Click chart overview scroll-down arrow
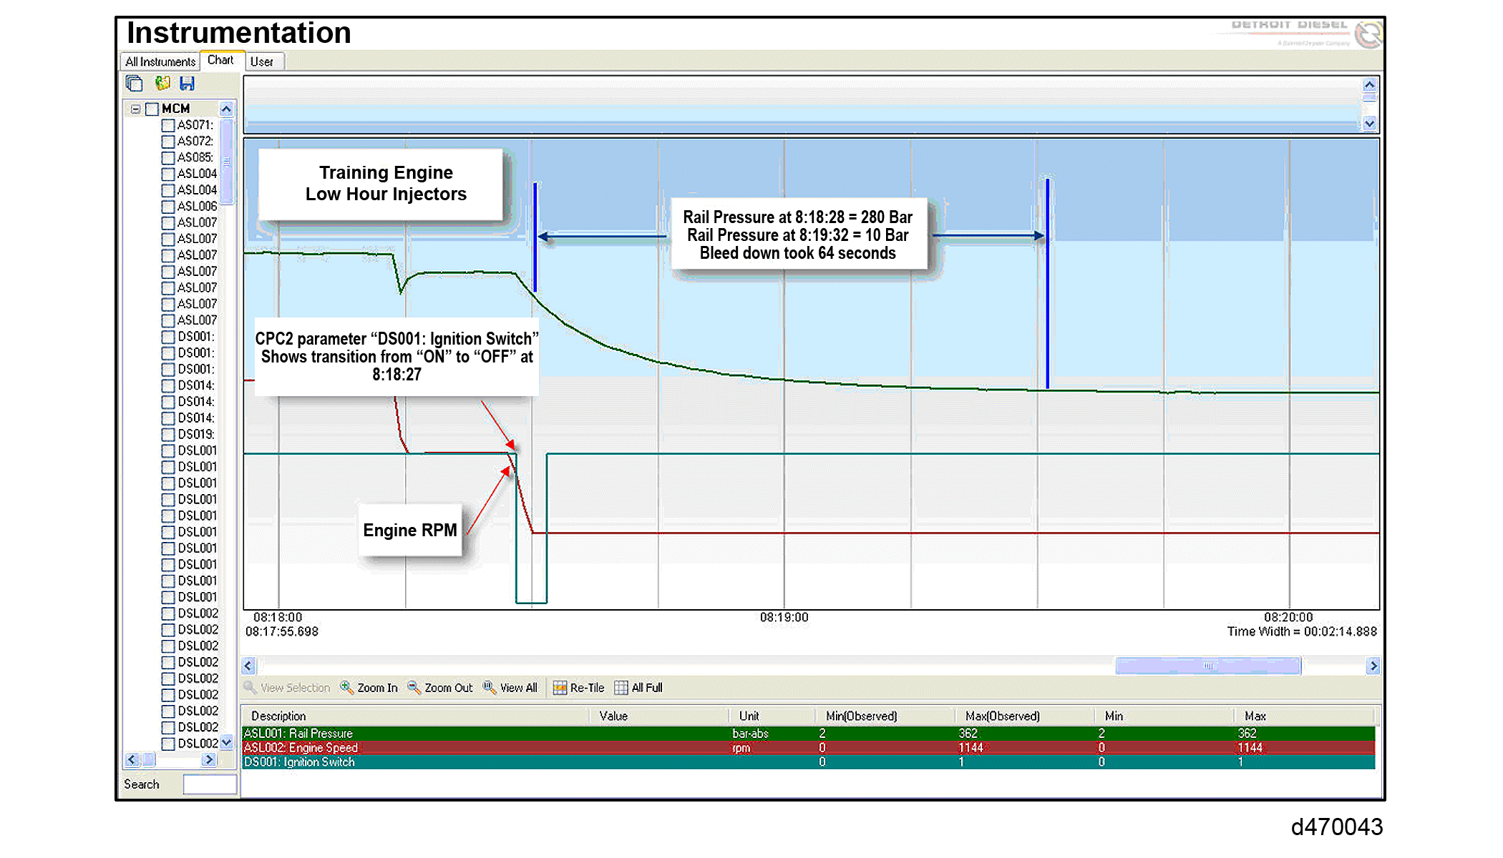Screen dimensions: 1503x858 coord(1369,124)
